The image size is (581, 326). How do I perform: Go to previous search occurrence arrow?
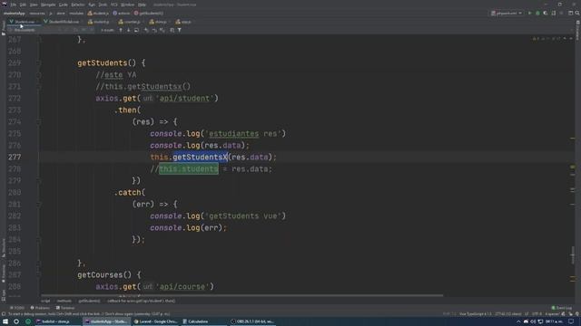(121, 30)
